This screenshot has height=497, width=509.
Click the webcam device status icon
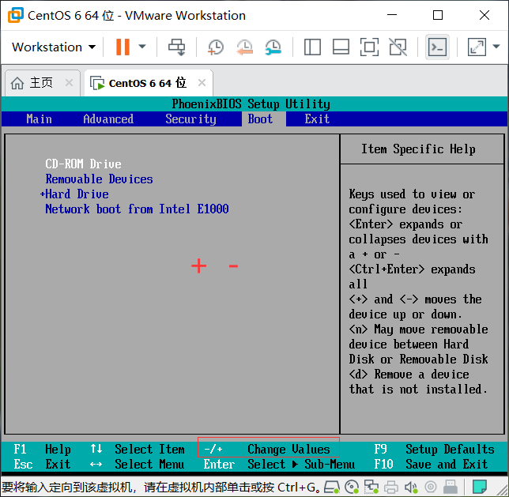[431, 487]
